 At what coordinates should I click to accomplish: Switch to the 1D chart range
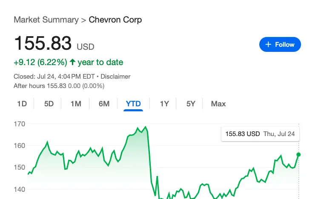coord(22,104)
